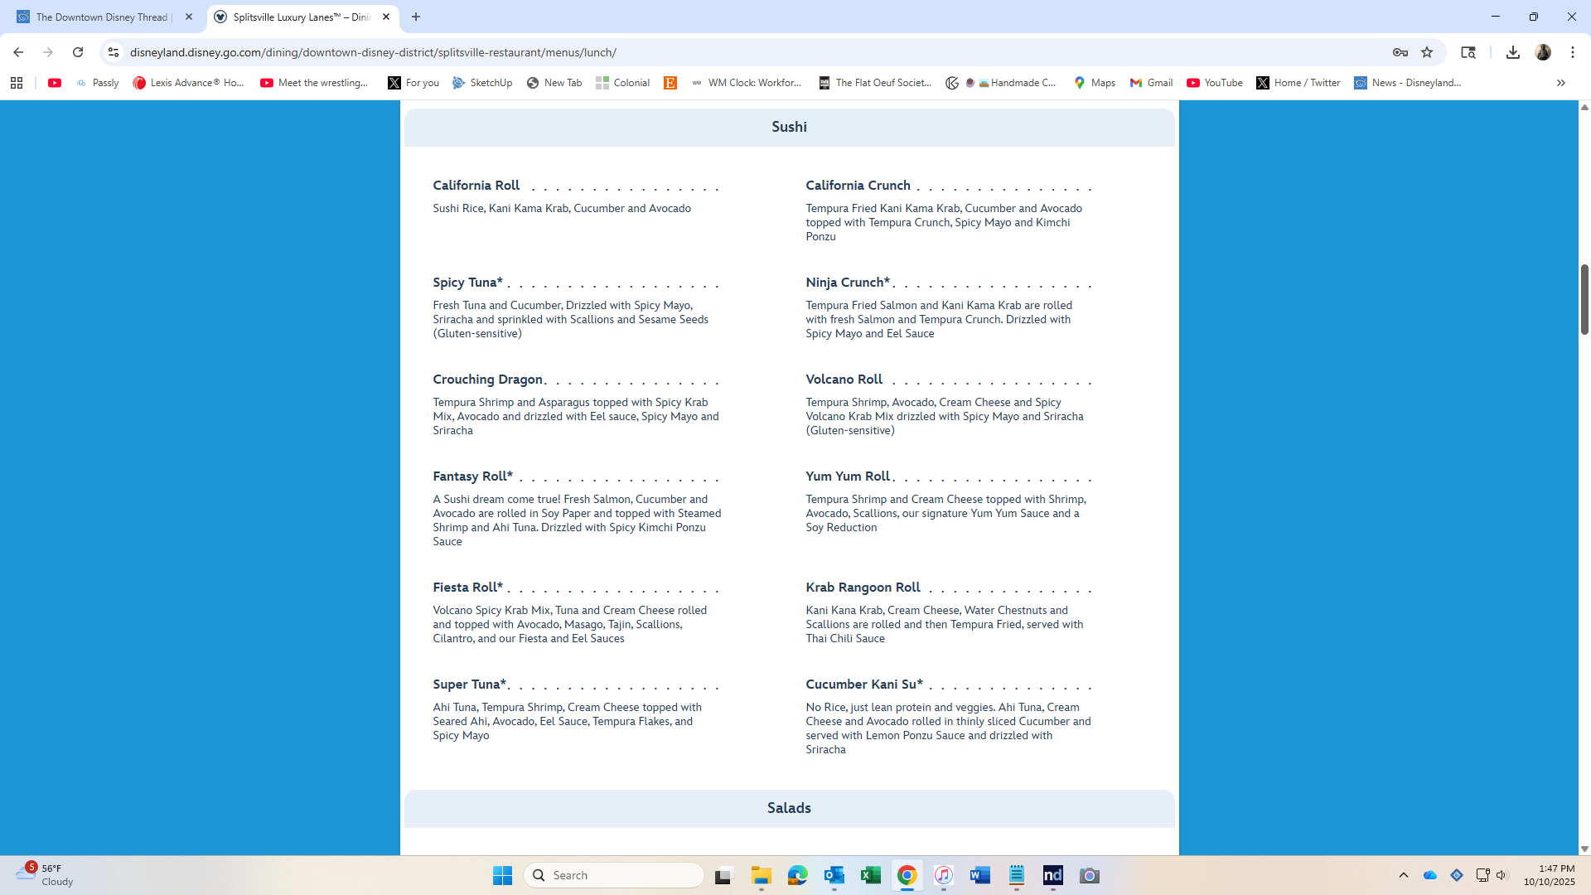
Task: Click the password manager key icon
Action: tap(1400, 52)
